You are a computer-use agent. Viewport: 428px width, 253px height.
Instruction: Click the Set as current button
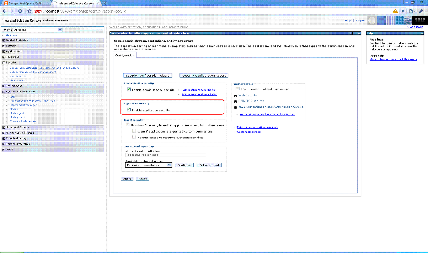click(x=209, y=165)
